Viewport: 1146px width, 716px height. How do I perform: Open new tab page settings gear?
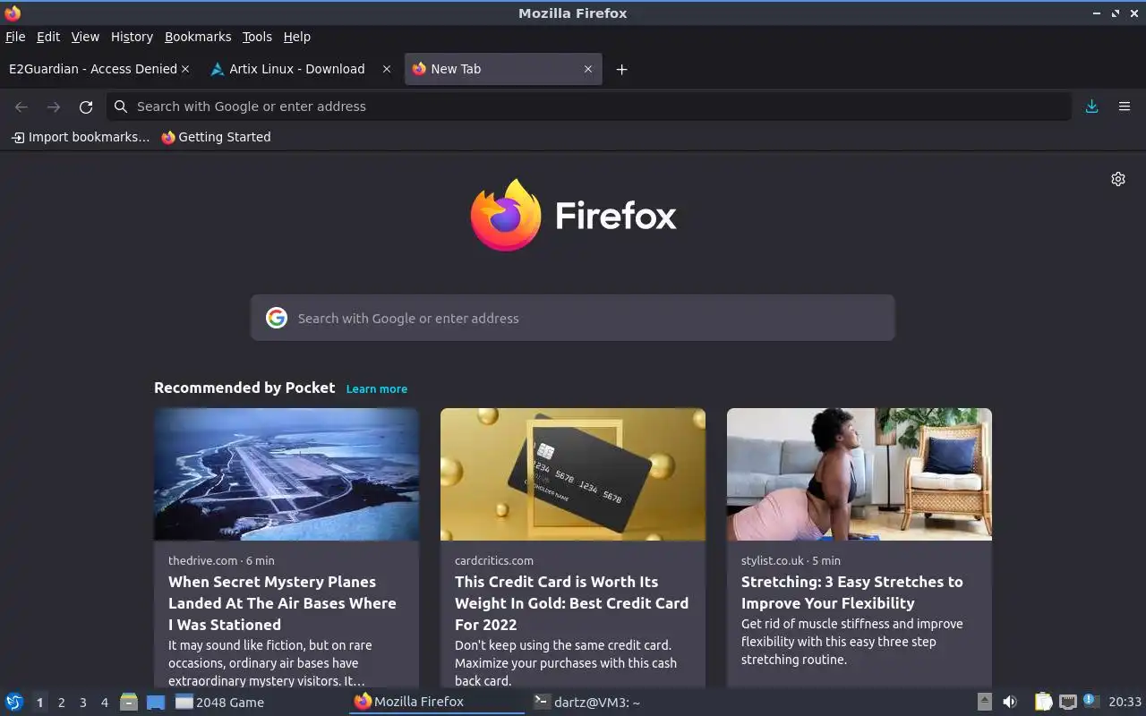point(1118,179)
